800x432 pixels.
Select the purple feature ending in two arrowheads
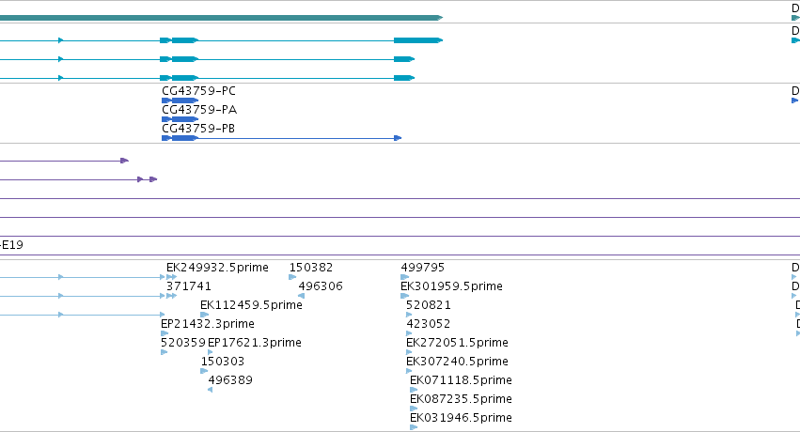tap(79, 179)
